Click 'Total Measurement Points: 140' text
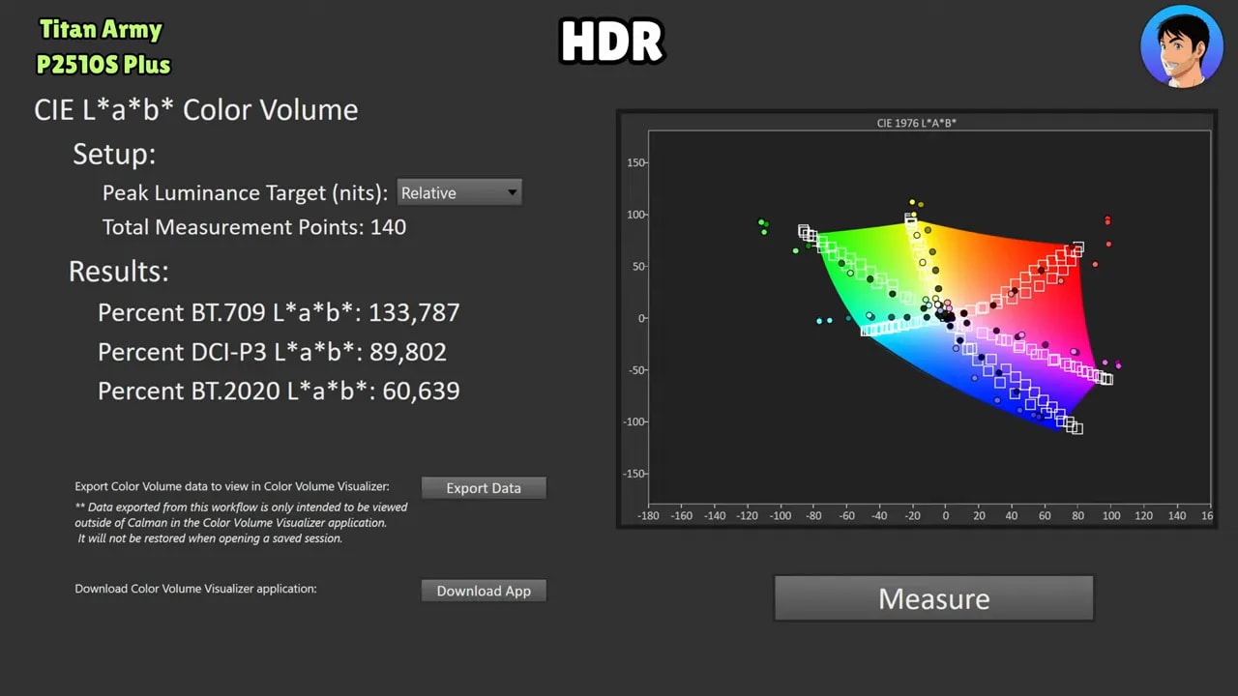 click(x=254, y=227)
